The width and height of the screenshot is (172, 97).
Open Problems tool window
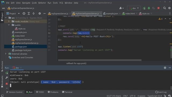(53, 92)
